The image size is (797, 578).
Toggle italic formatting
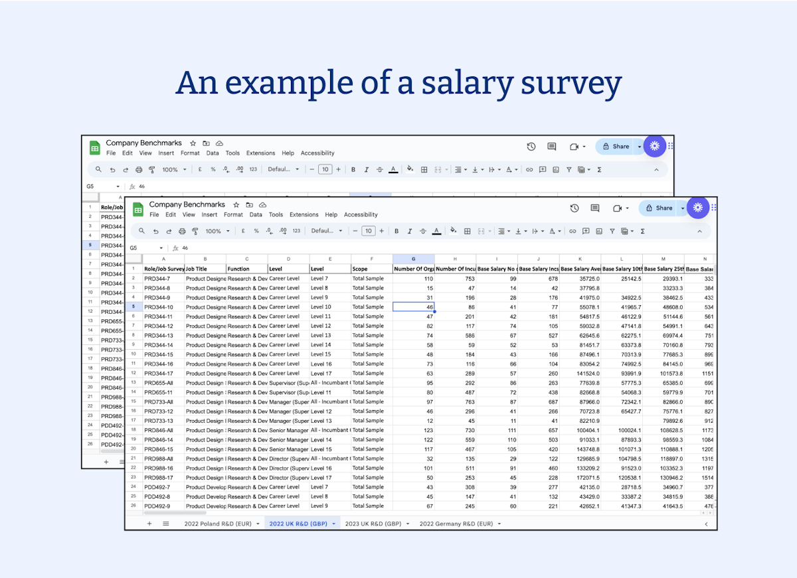coord(410,230)
